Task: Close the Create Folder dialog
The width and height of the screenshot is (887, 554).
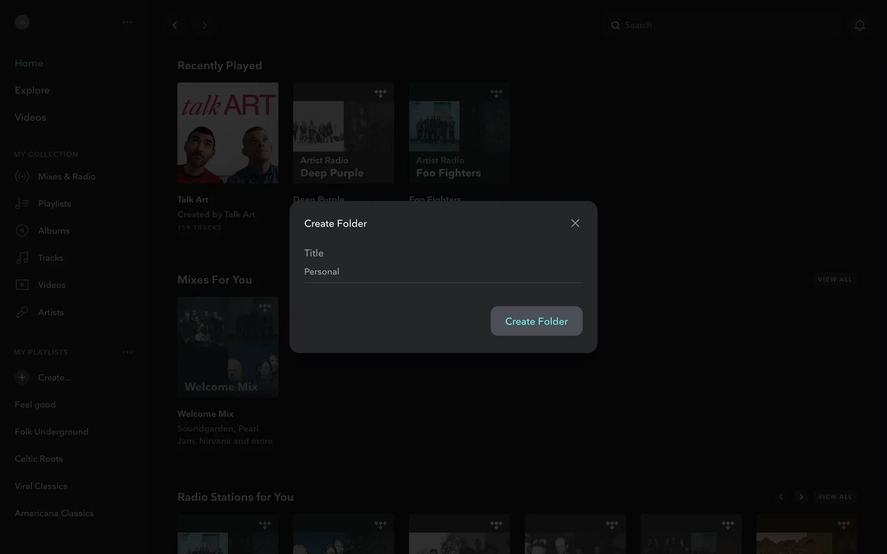Action: [575, 223]
